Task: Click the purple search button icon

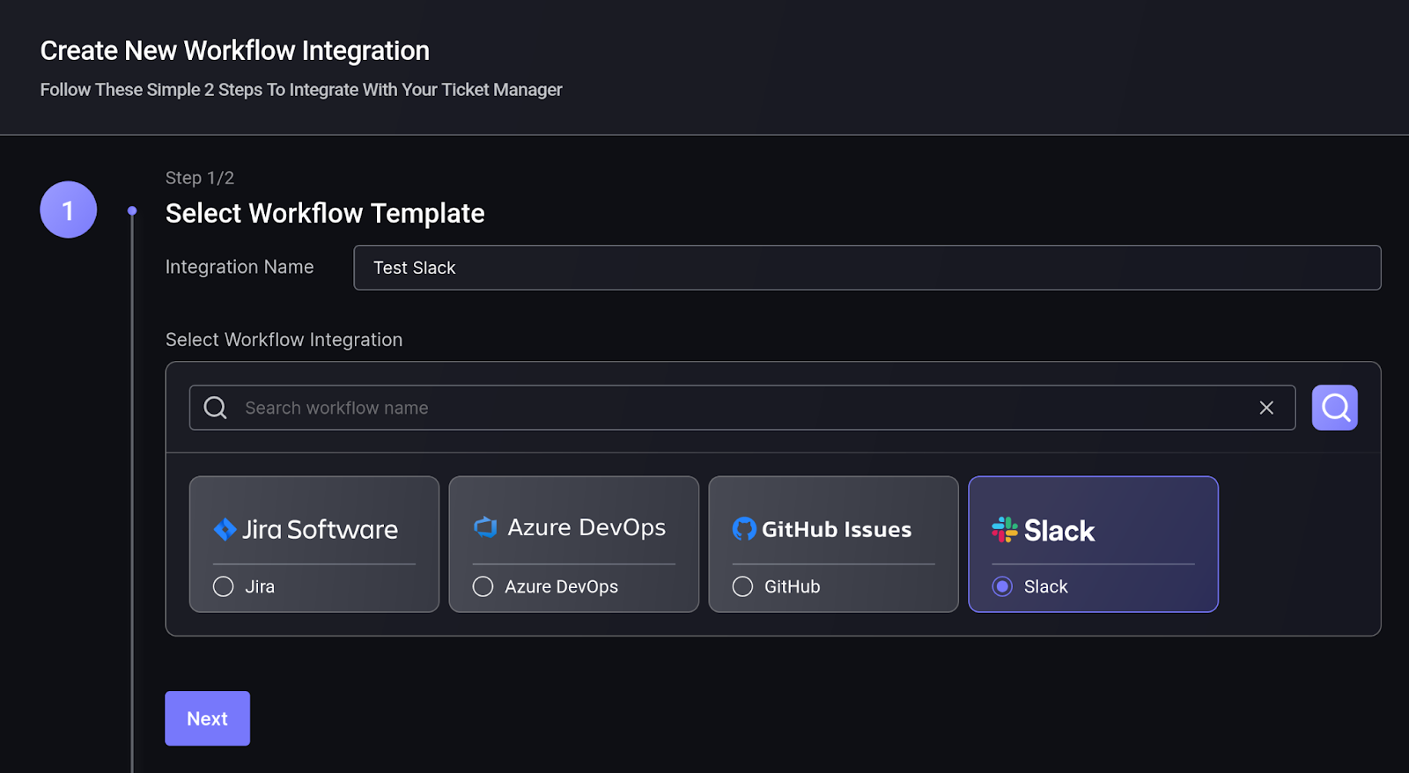Action: pyautogui.click(x=1334, y=408)
